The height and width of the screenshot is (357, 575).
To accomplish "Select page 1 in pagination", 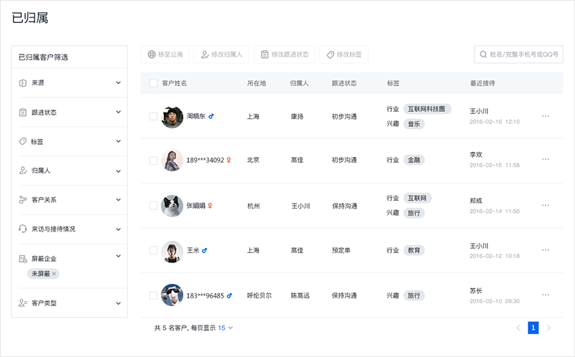I will tap(533, 328).
